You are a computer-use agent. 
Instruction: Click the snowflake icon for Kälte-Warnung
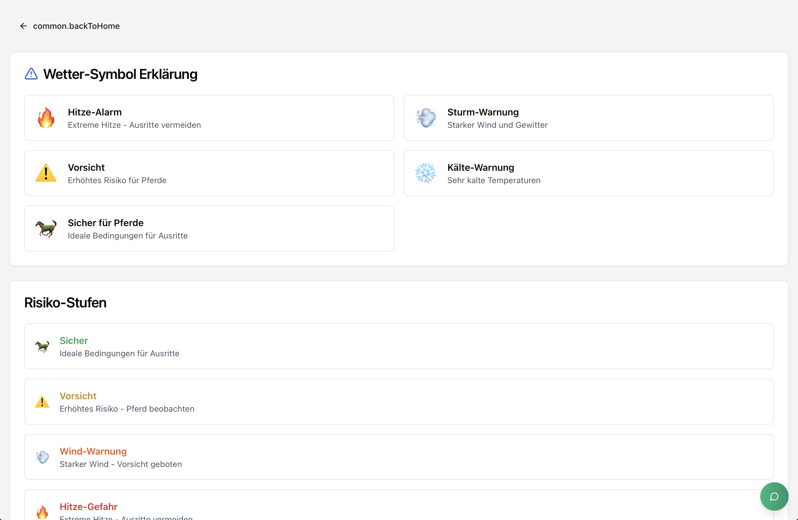click(426, 173)
